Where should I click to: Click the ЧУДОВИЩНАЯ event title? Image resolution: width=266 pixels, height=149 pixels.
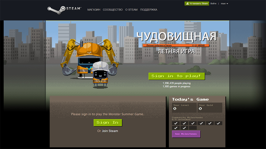[176, 37]
